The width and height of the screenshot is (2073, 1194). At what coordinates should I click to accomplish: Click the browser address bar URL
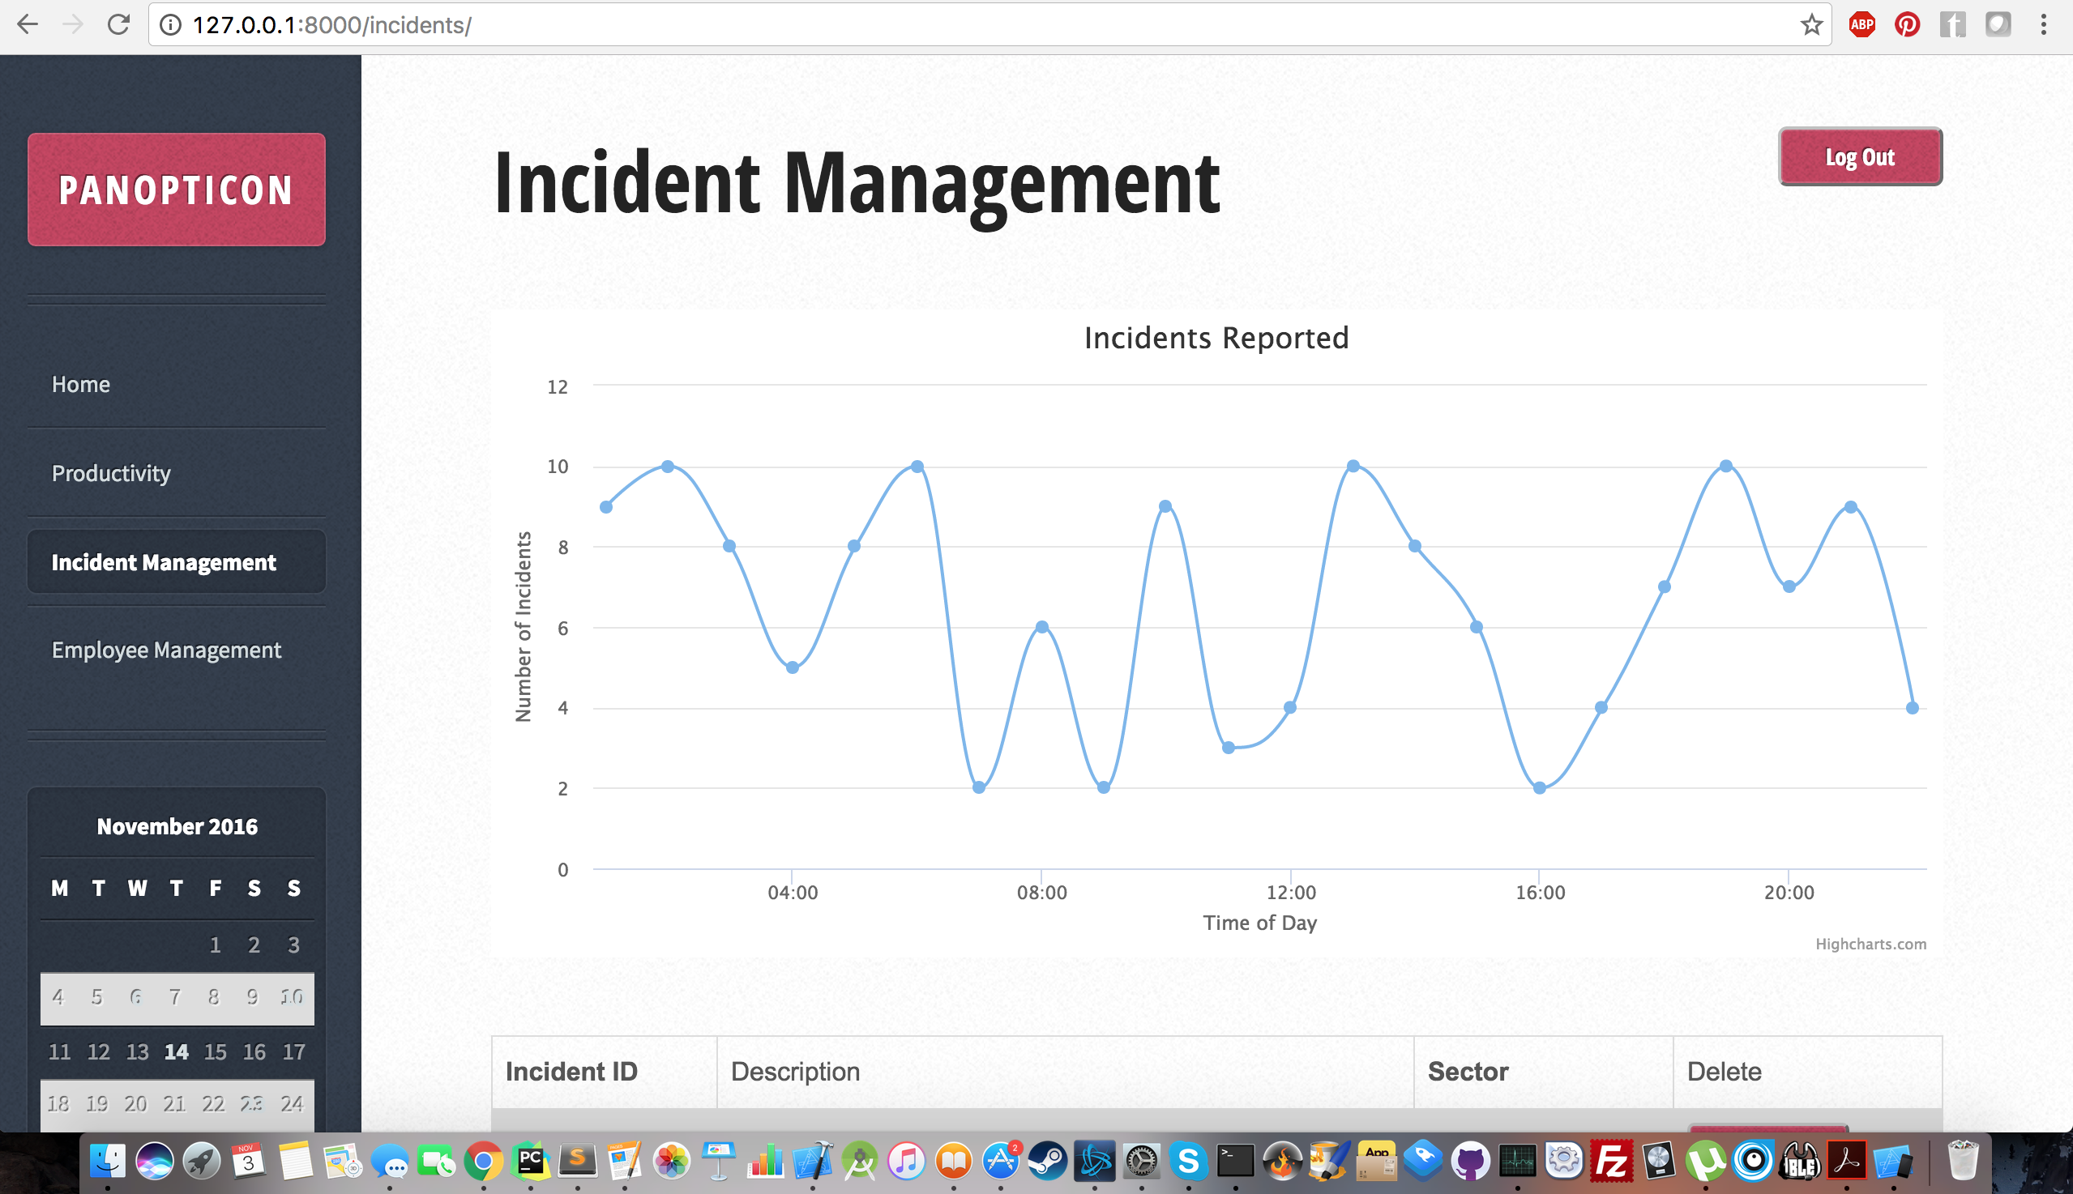tap(332, 24)
